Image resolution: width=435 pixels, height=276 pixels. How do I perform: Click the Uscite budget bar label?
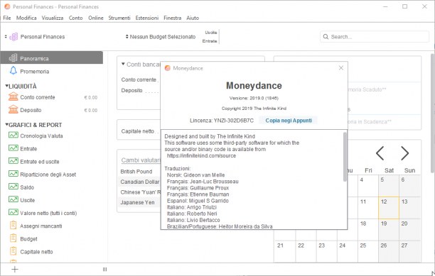pos(211,33)
